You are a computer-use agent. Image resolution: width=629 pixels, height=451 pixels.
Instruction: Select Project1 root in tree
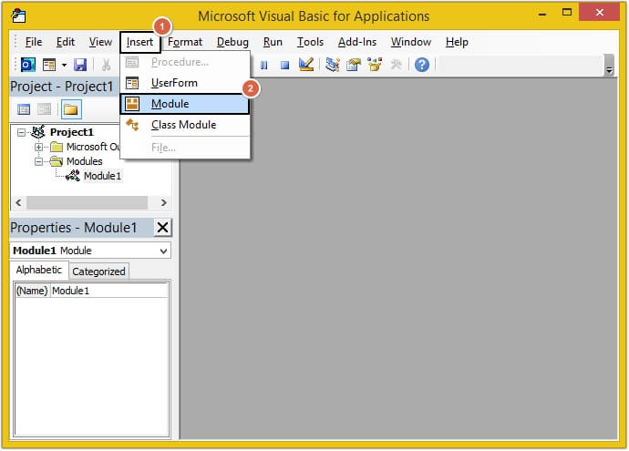(x=72, y=132)
